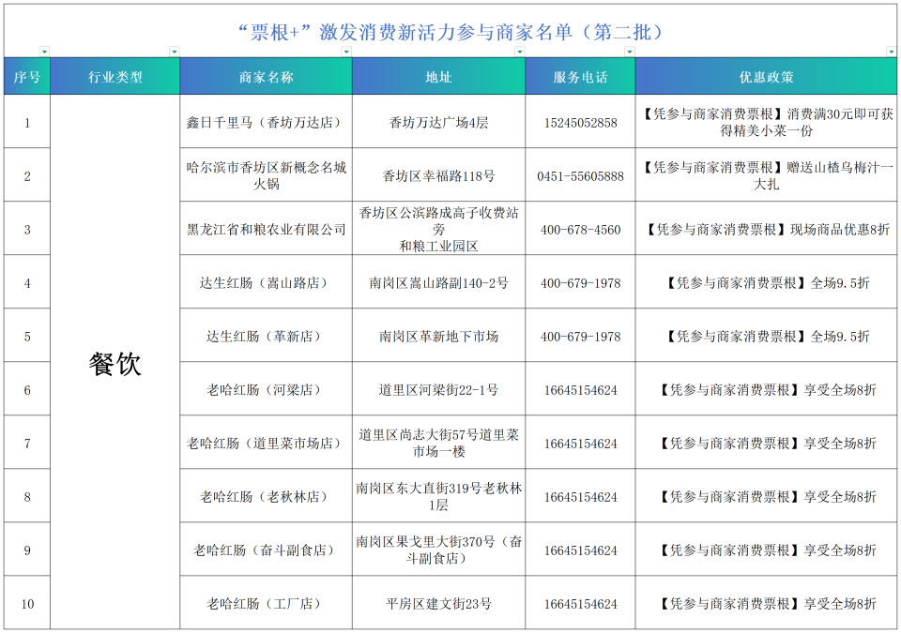Select the address 南岗区嵩山路副140-2号
901x633 pixels.
point(438,282)
